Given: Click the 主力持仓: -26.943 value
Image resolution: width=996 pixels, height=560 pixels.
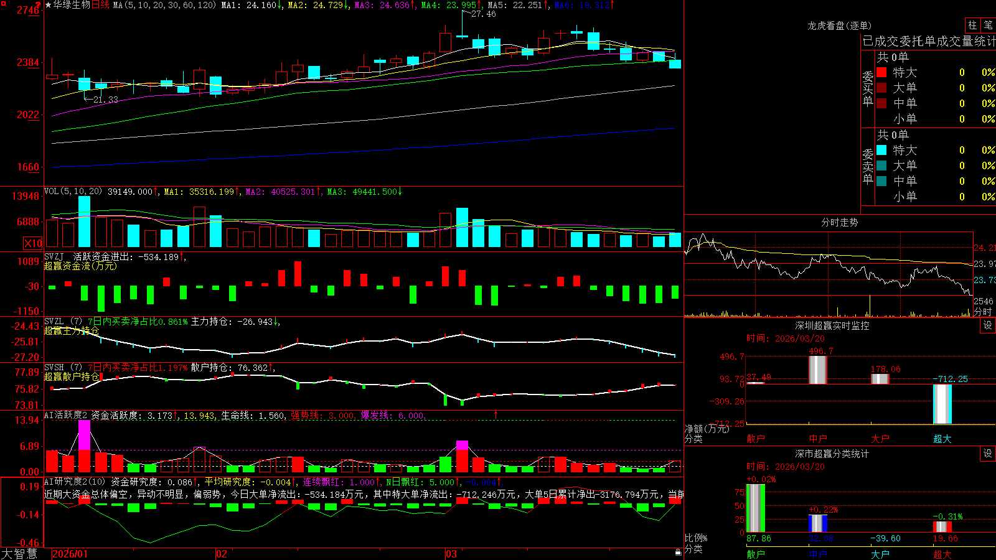Looking at the screenshot, I should 232,322.
